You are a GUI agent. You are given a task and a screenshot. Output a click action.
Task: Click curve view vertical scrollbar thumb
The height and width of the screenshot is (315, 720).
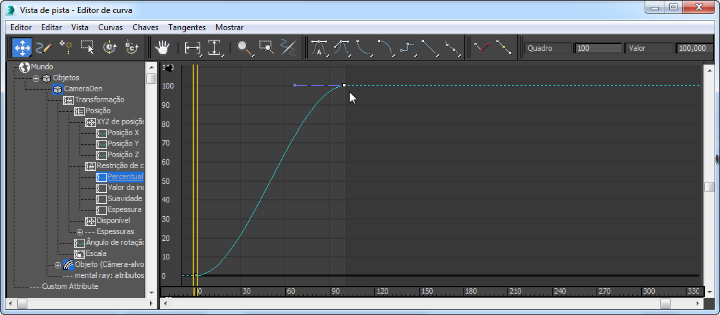point(710,187)
